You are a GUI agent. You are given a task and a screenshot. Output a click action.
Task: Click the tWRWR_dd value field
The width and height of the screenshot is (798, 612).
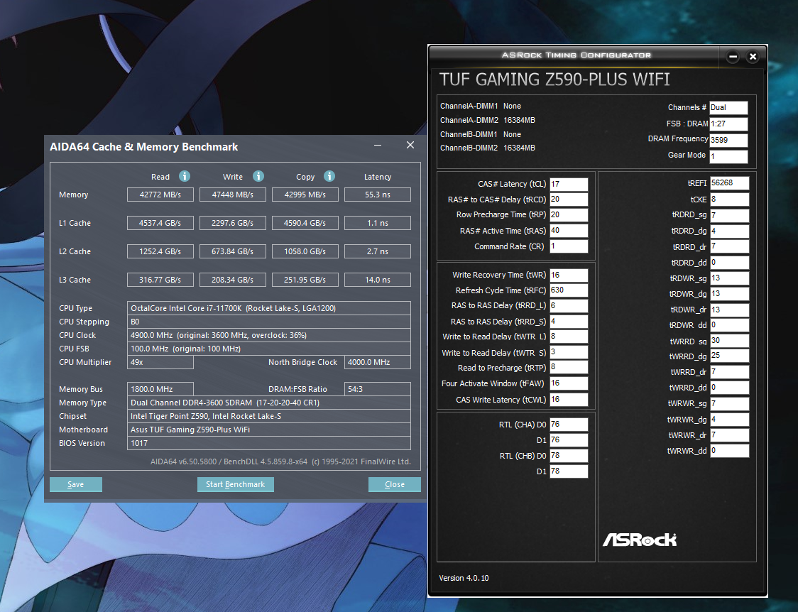(x=730, y=450)
